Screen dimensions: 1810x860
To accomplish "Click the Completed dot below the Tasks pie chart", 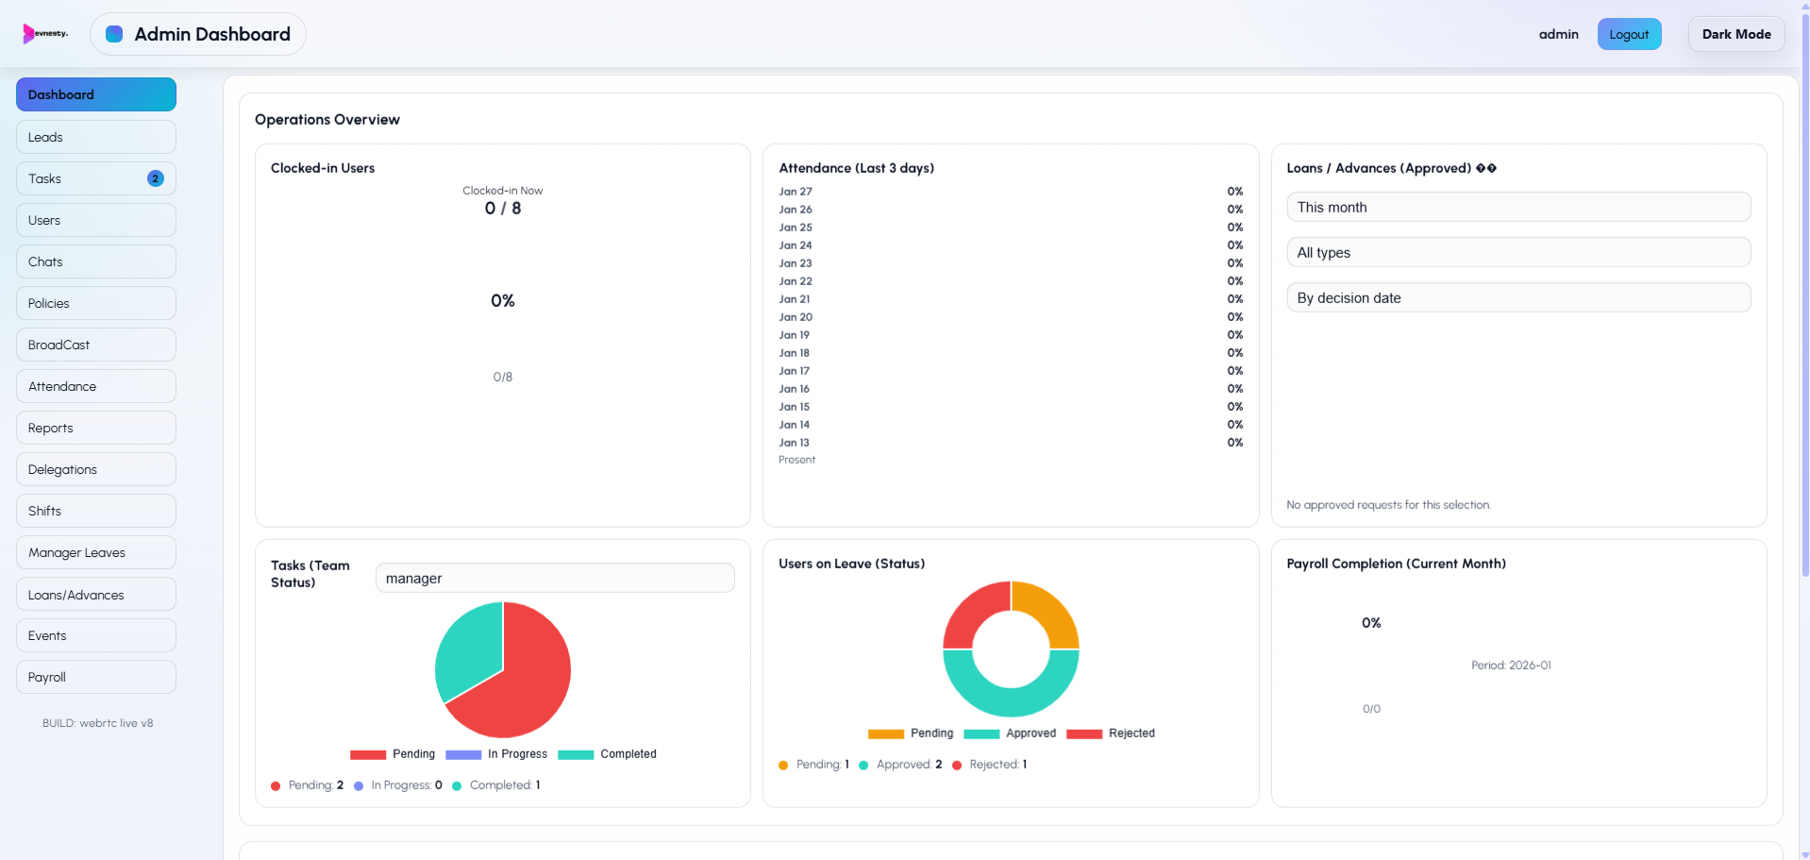I will (x=457, y=785).
